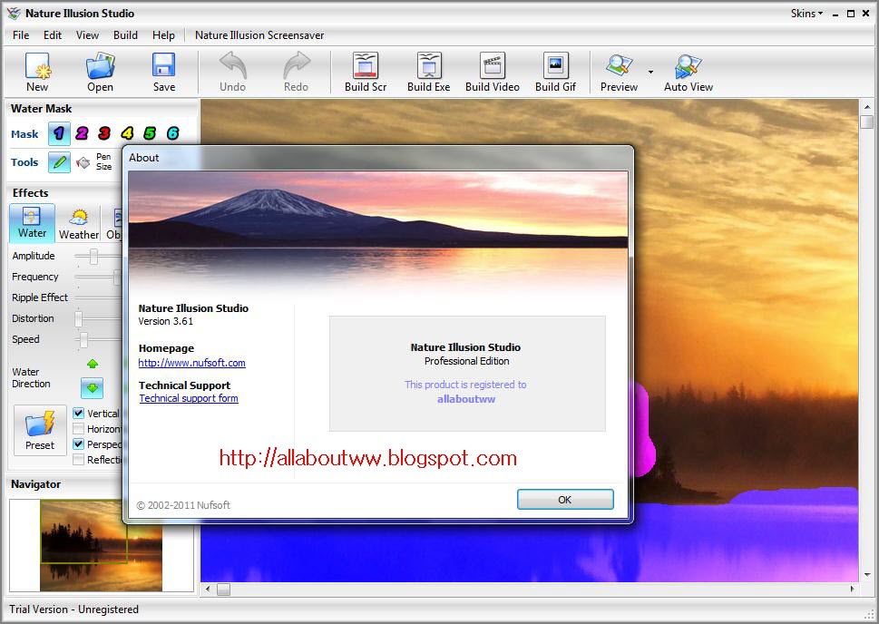Open the View menu
The image size is (879, 624).
pos(87,34)
